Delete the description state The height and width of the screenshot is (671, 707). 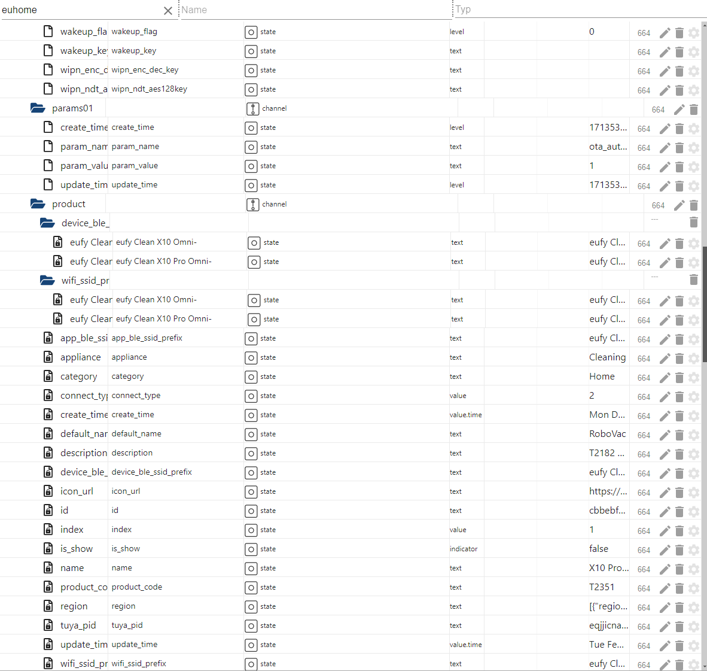(x=679, y=454)
